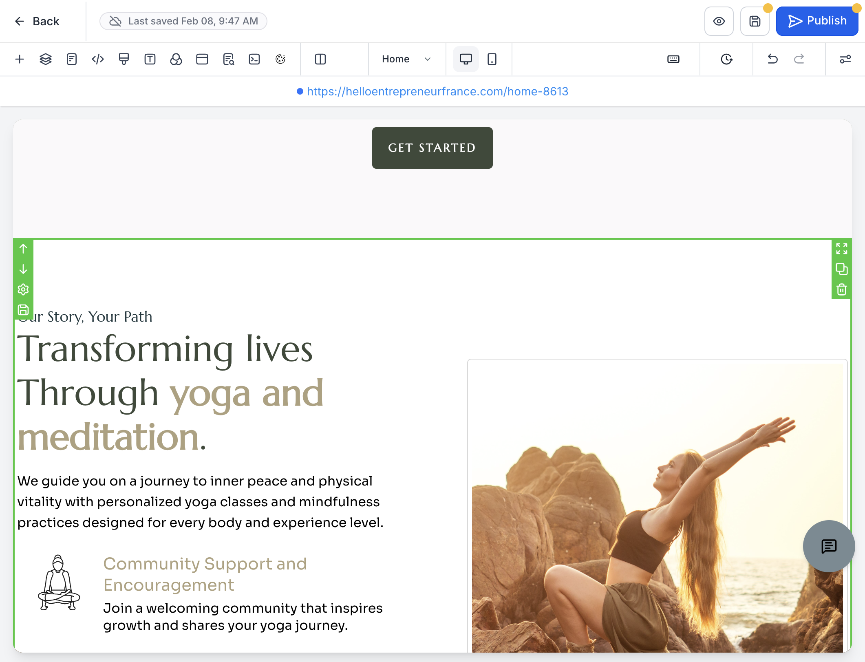The image size is (865, 662).
Task: Go Back to previous screen
Action: (x=37, y=21)
